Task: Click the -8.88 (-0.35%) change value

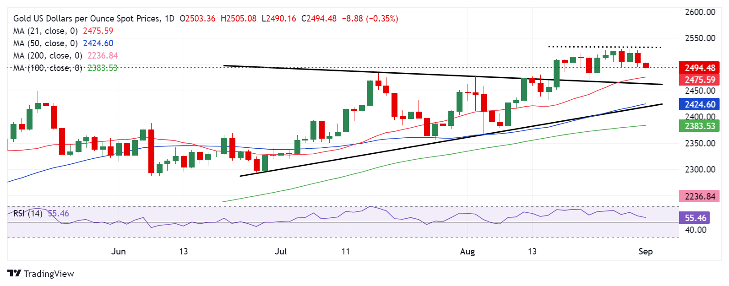Action: pyautogui.click(x=370, y=19)
